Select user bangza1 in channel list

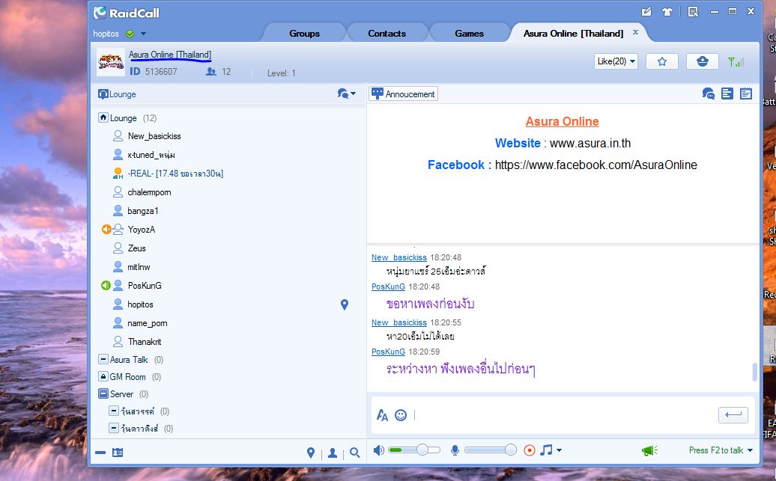[142, 211]
